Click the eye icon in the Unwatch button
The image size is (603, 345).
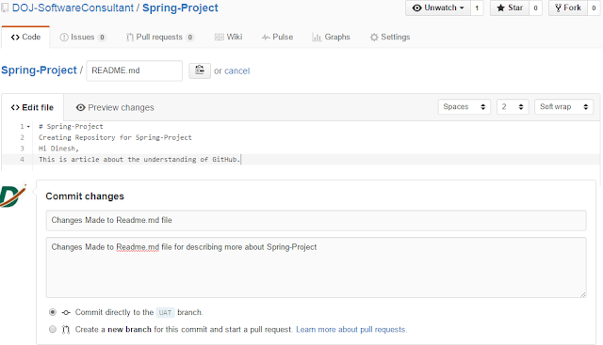click(416, 8)
